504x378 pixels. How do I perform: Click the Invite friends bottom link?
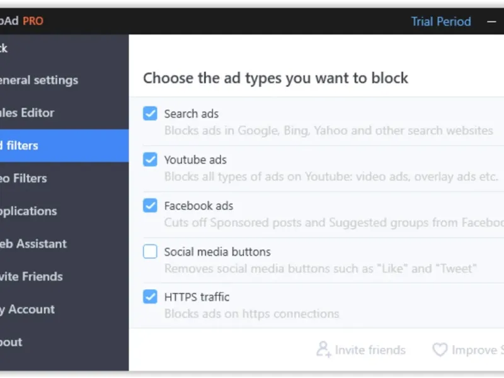tap(370, 350)
